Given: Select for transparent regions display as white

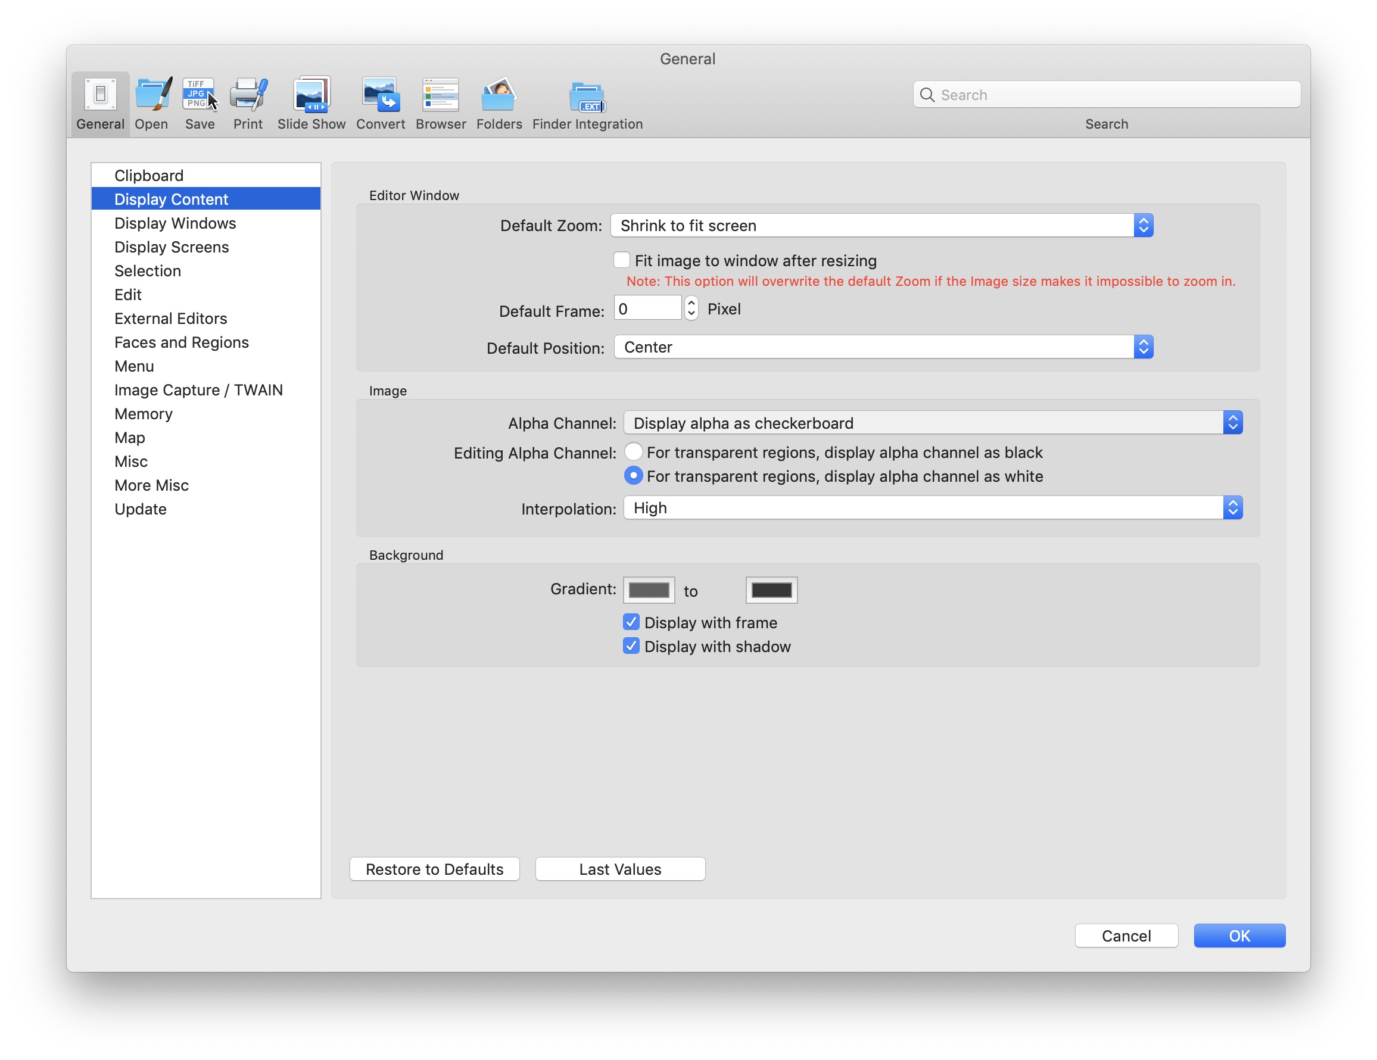Looking at the screenshot, I should click(x=630, y=475).
